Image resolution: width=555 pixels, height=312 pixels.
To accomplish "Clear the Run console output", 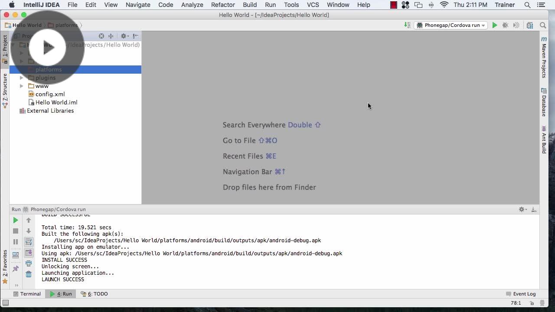I will click(x=29, y=274).
